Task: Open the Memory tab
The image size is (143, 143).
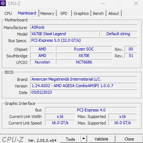Action: tap(48, 13)
